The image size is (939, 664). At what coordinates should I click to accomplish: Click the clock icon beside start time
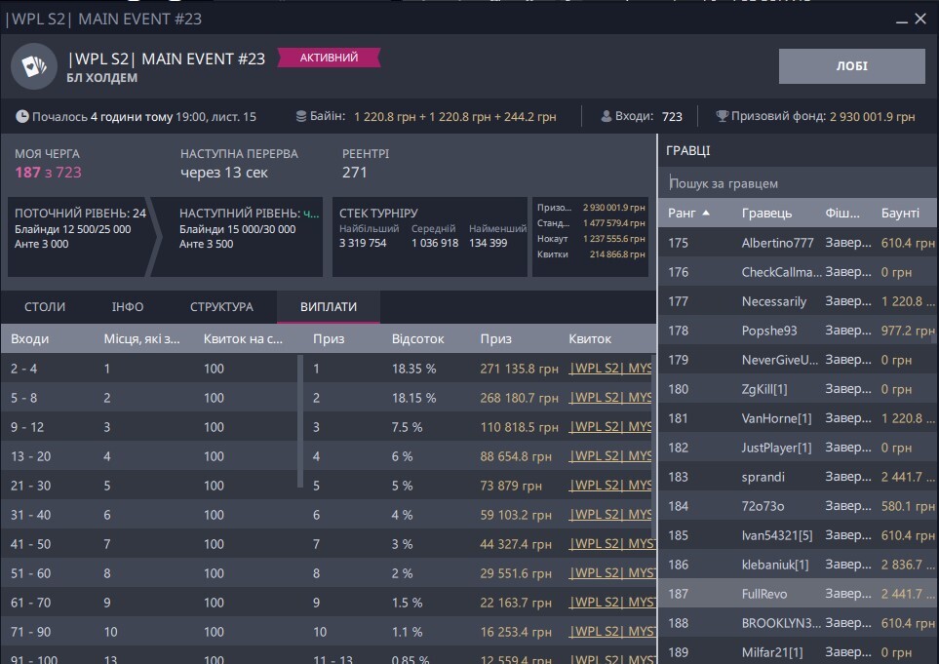[x=22, y=117]
